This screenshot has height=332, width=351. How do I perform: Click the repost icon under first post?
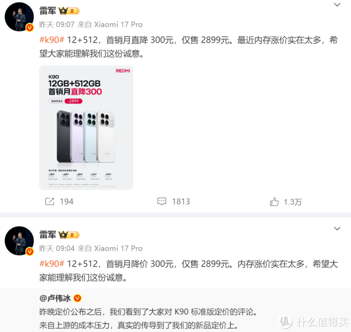coord(50,201)
